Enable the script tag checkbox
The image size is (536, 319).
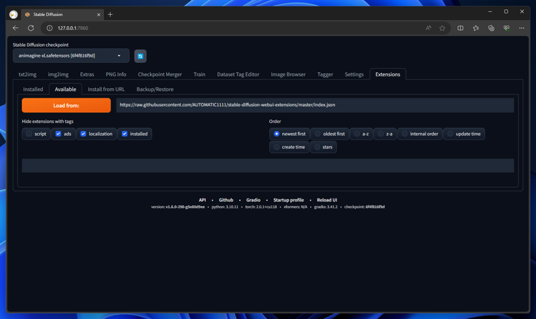(x=29, y=134)
